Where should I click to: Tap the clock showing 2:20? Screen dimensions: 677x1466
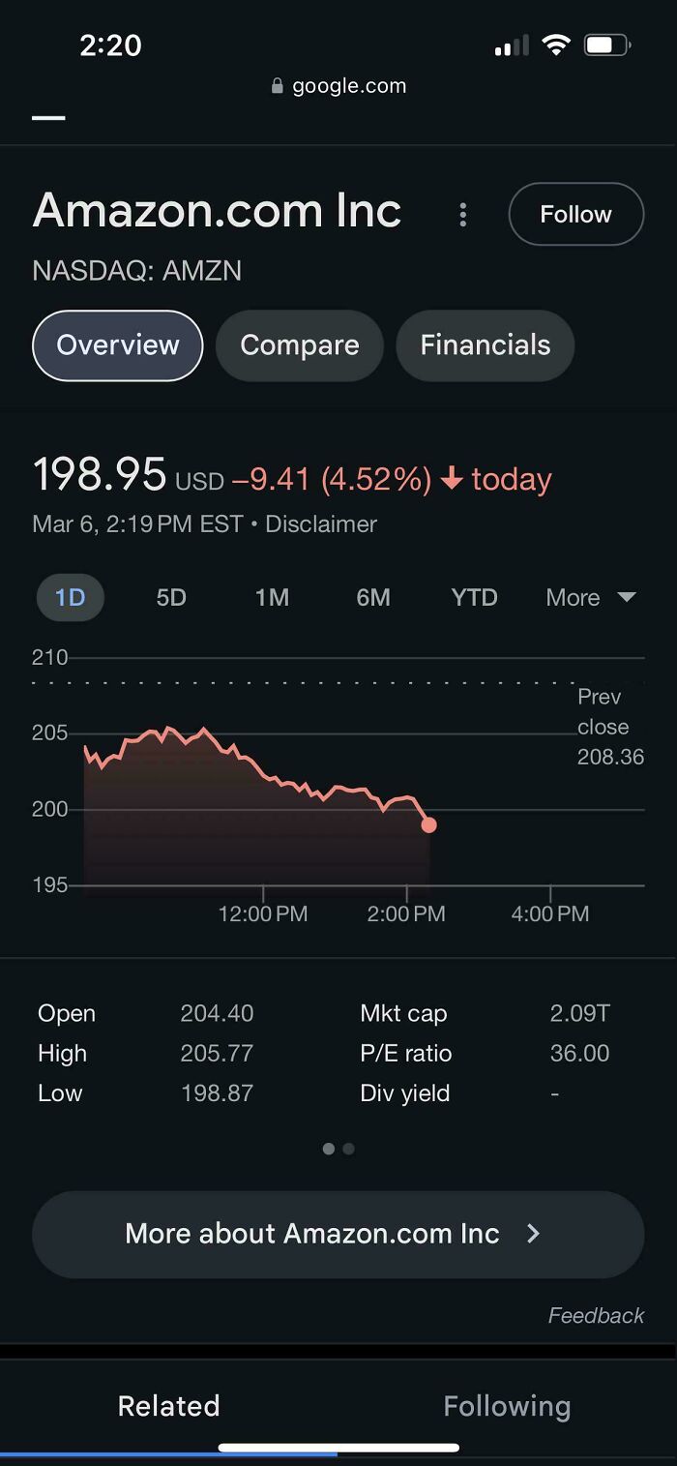click(x=110, y=45)
